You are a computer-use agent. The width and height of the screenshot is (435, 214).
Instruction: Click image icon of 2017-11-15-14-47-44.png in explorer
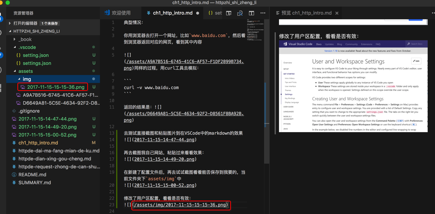(x=14, y=119)
